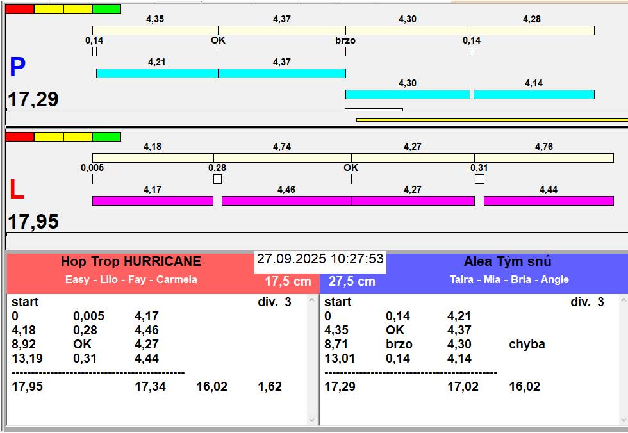
Task: Click the 8,71 cell in results table
Action: click(336, 344)
